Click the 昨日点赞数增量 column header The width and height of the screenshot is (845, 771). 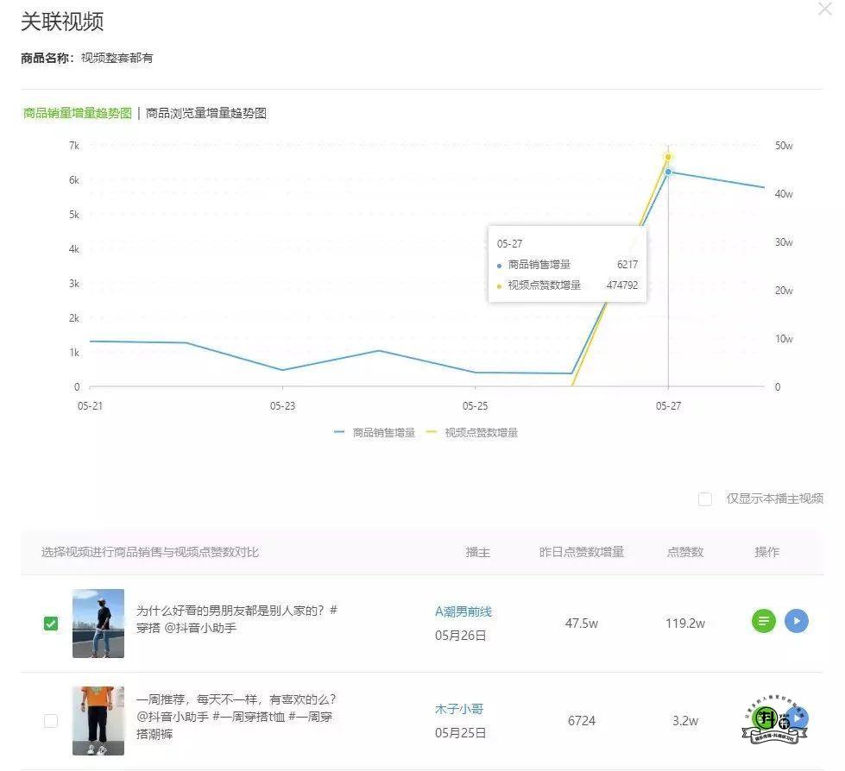[581, 552]
